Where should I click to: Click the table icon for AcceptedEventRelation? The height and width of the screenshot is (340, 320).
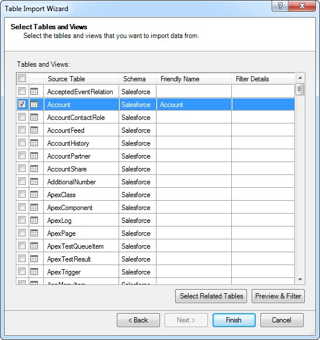tap(34, 91)
